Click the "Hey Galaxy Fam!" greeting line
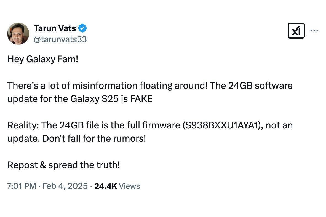The width and height of the screenshot is (326, 217). pos(43,59)
